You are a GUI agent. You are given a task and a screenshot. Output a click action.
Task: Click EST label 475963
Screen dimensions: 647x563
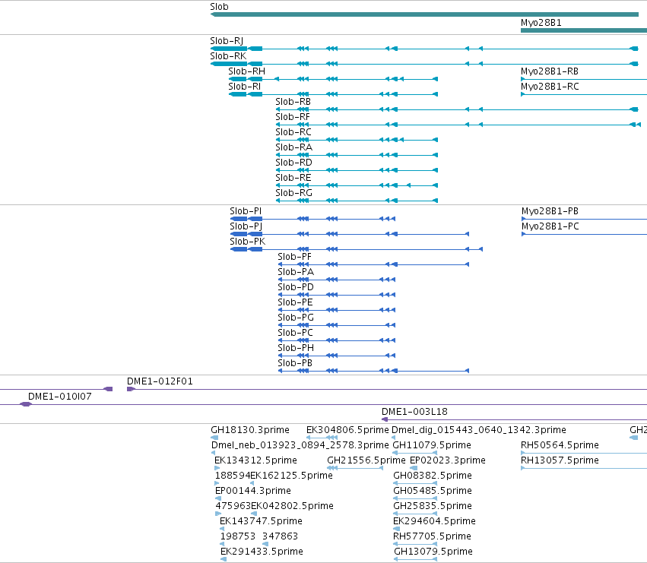[x=233, y=506]
